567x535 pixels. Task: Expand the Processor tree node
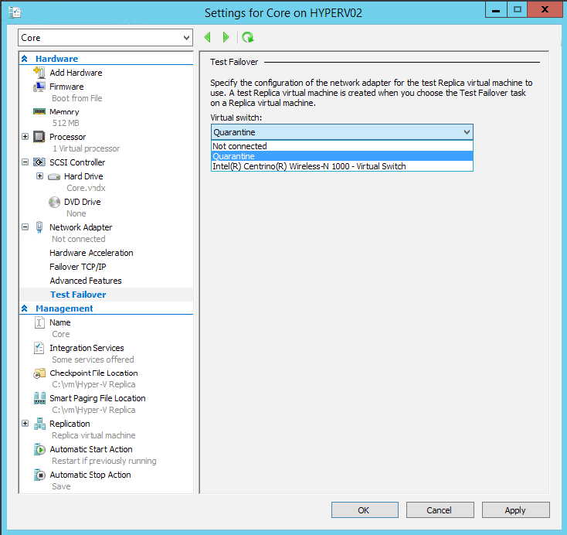point(25,137)
